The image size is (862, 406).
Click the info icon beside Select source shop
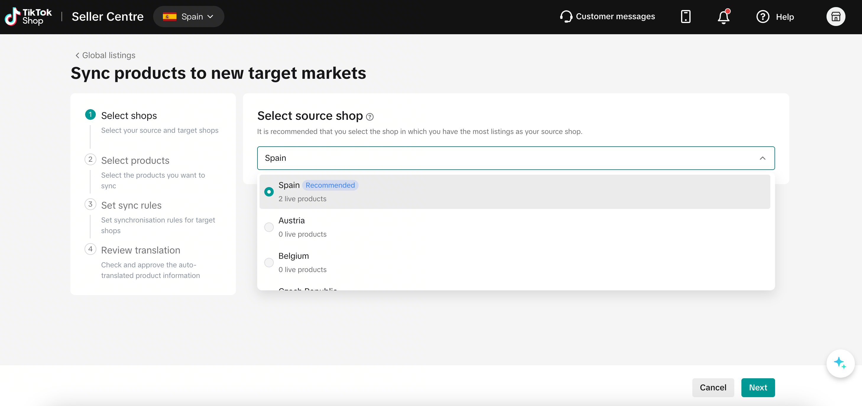(x=370, y=117)
